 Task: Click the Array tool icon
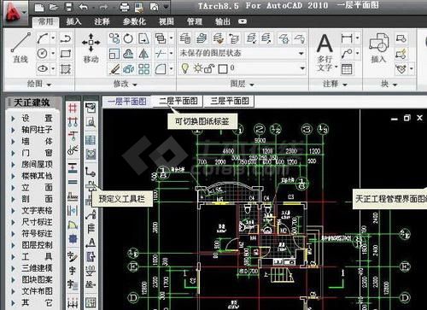[143, 69]
